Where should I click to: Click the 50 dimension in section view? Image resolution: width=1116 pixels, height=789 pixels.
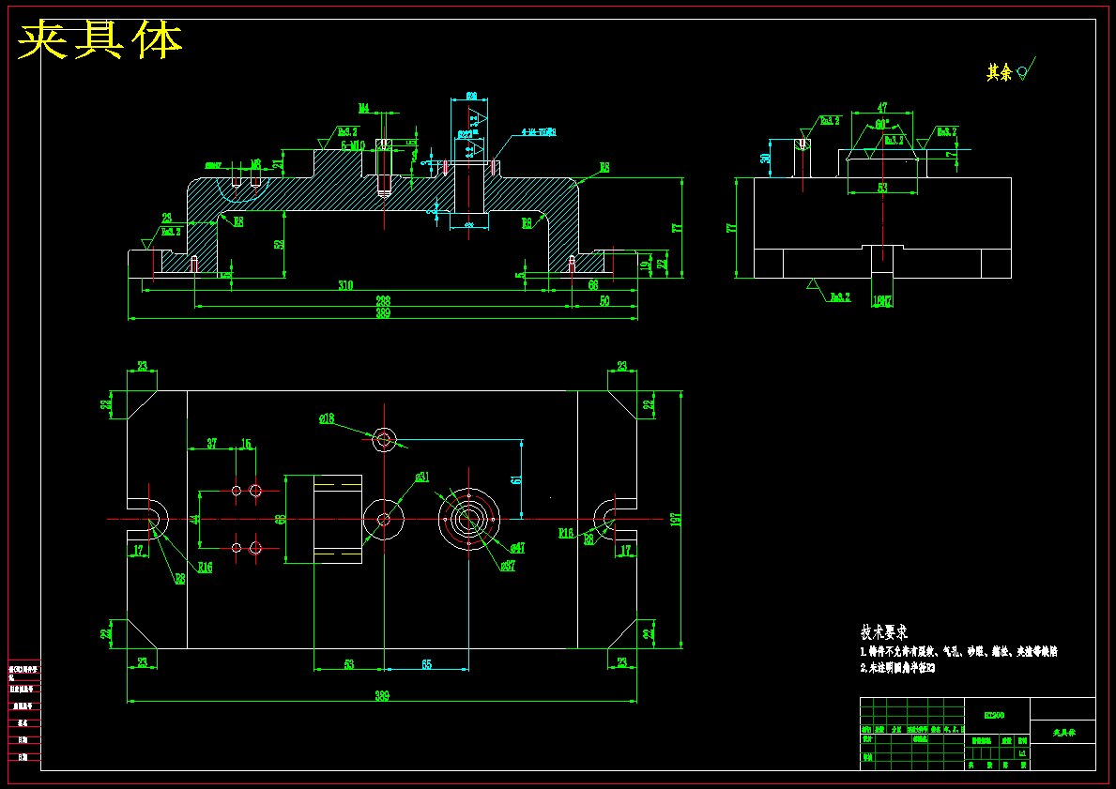point(604,301)
